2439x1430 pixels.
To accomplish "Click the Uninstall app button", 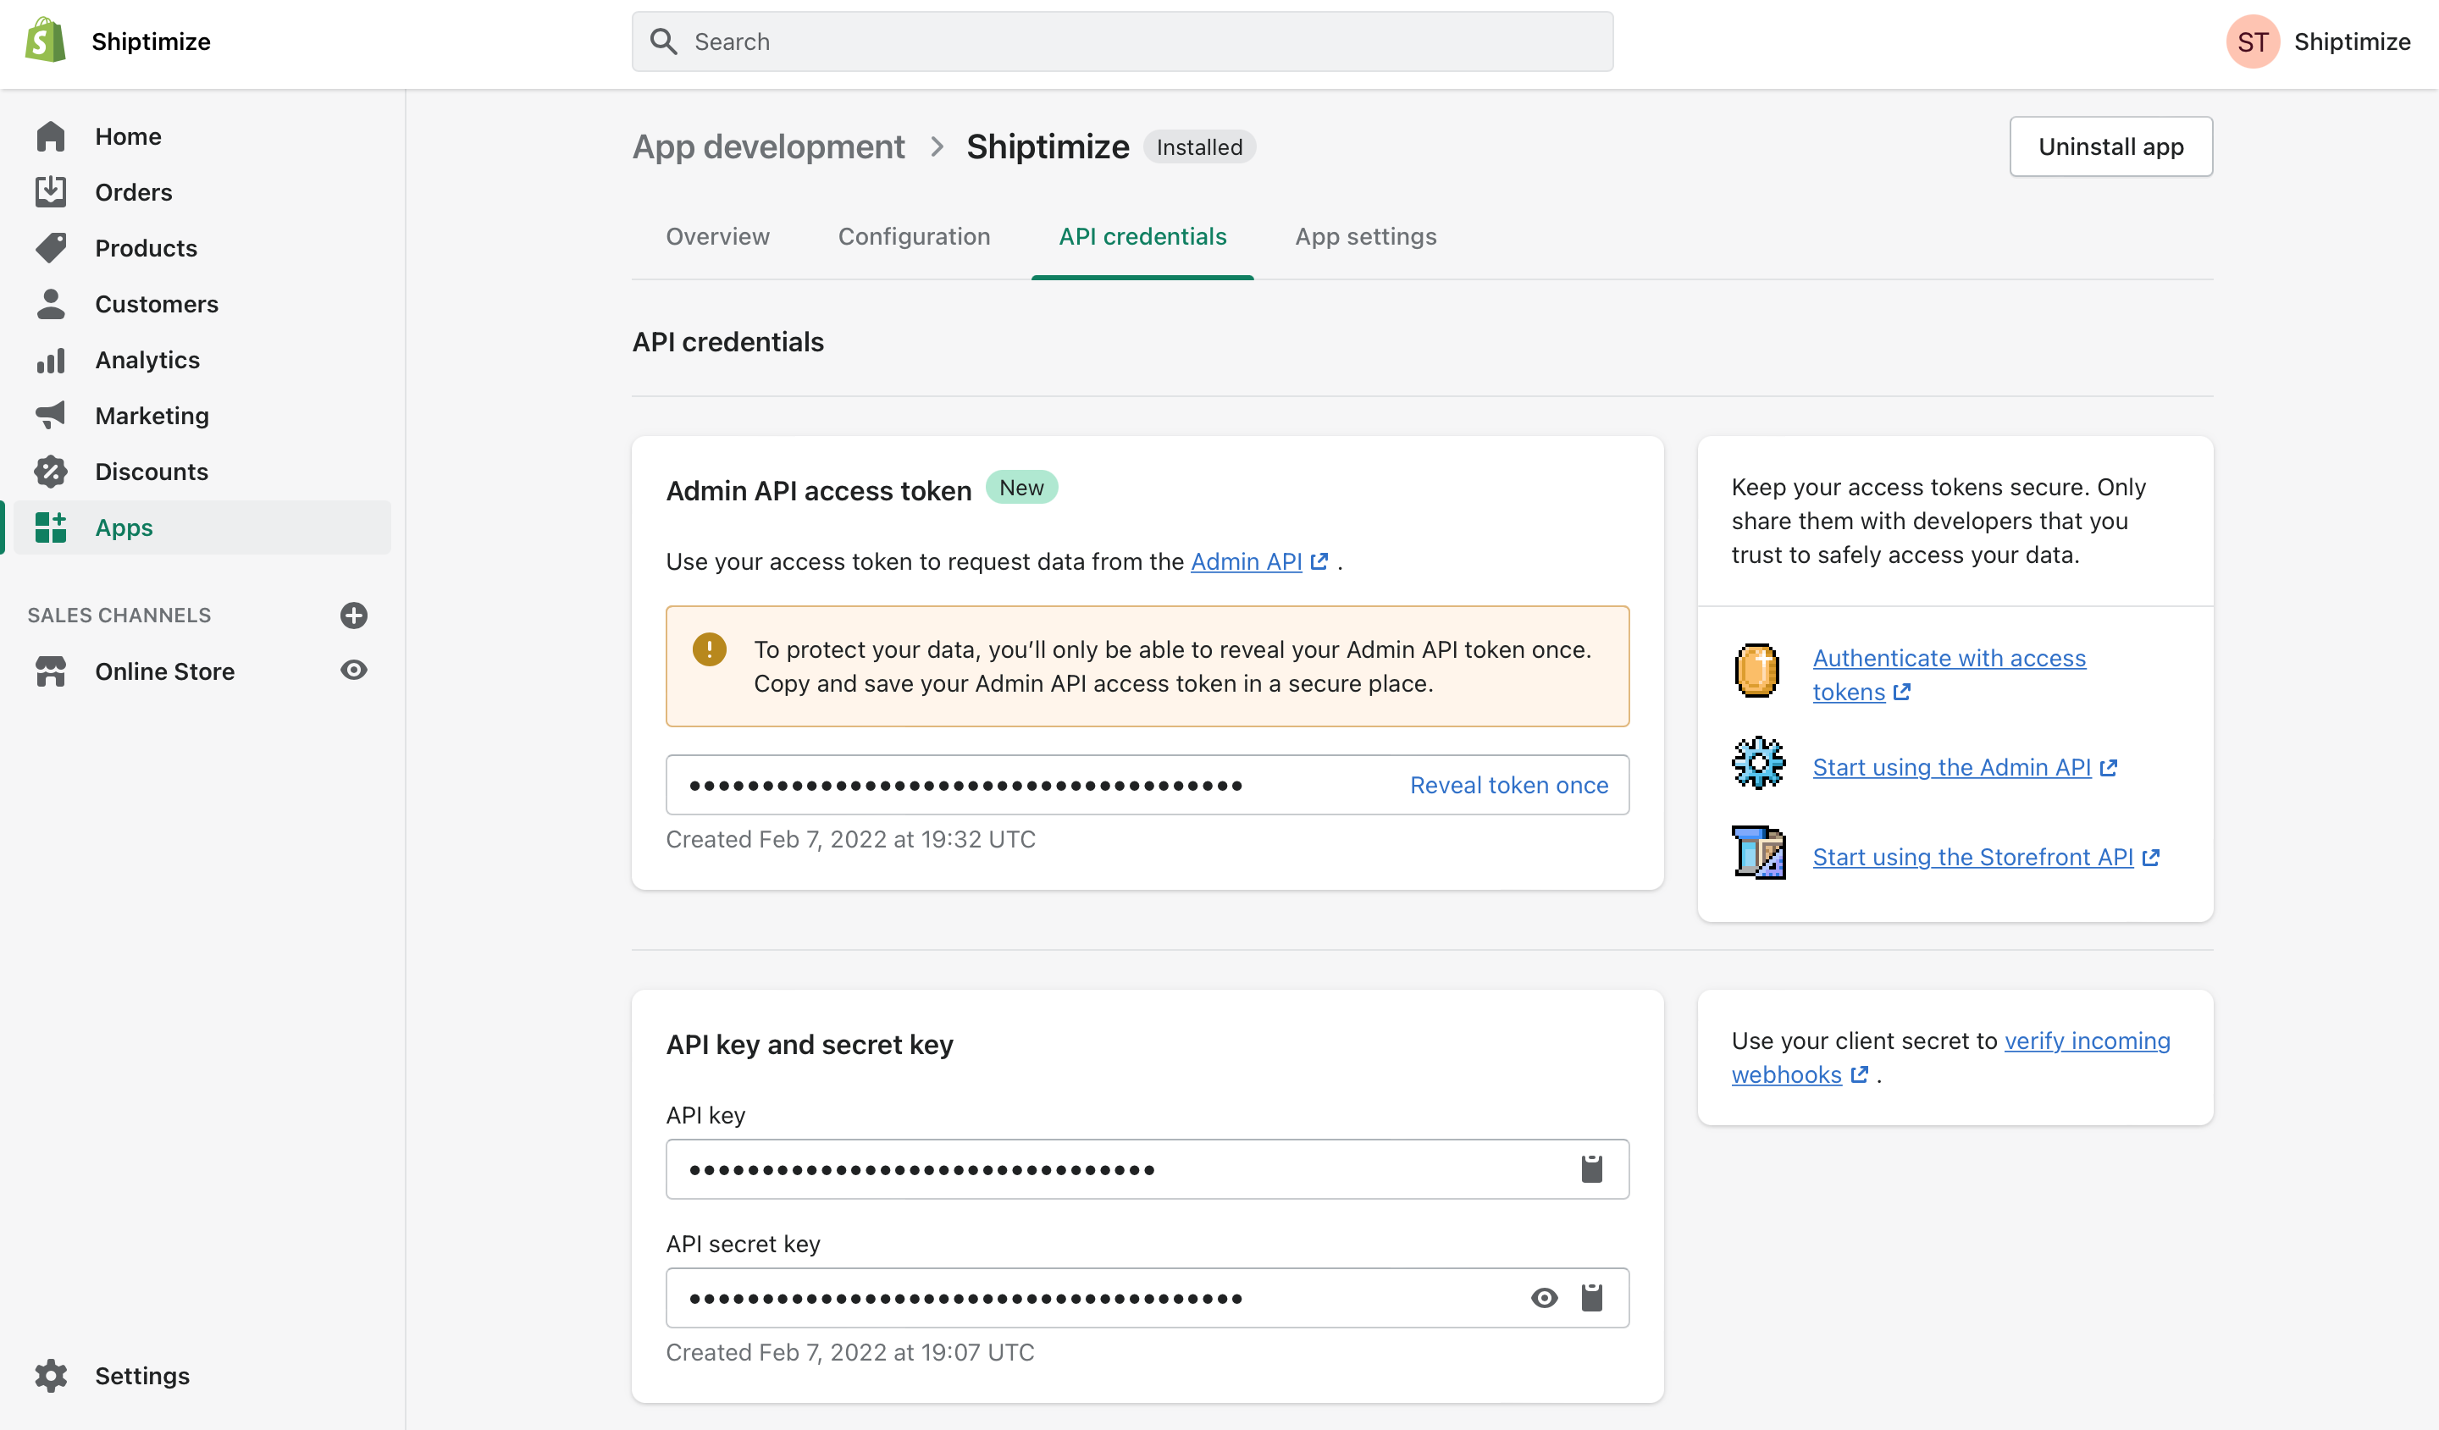I will click(2110, 146).
